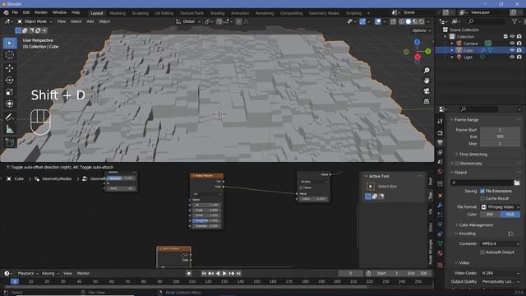526x296 pixels.
Task: Browse output folder icon
Action: point(517,183)
